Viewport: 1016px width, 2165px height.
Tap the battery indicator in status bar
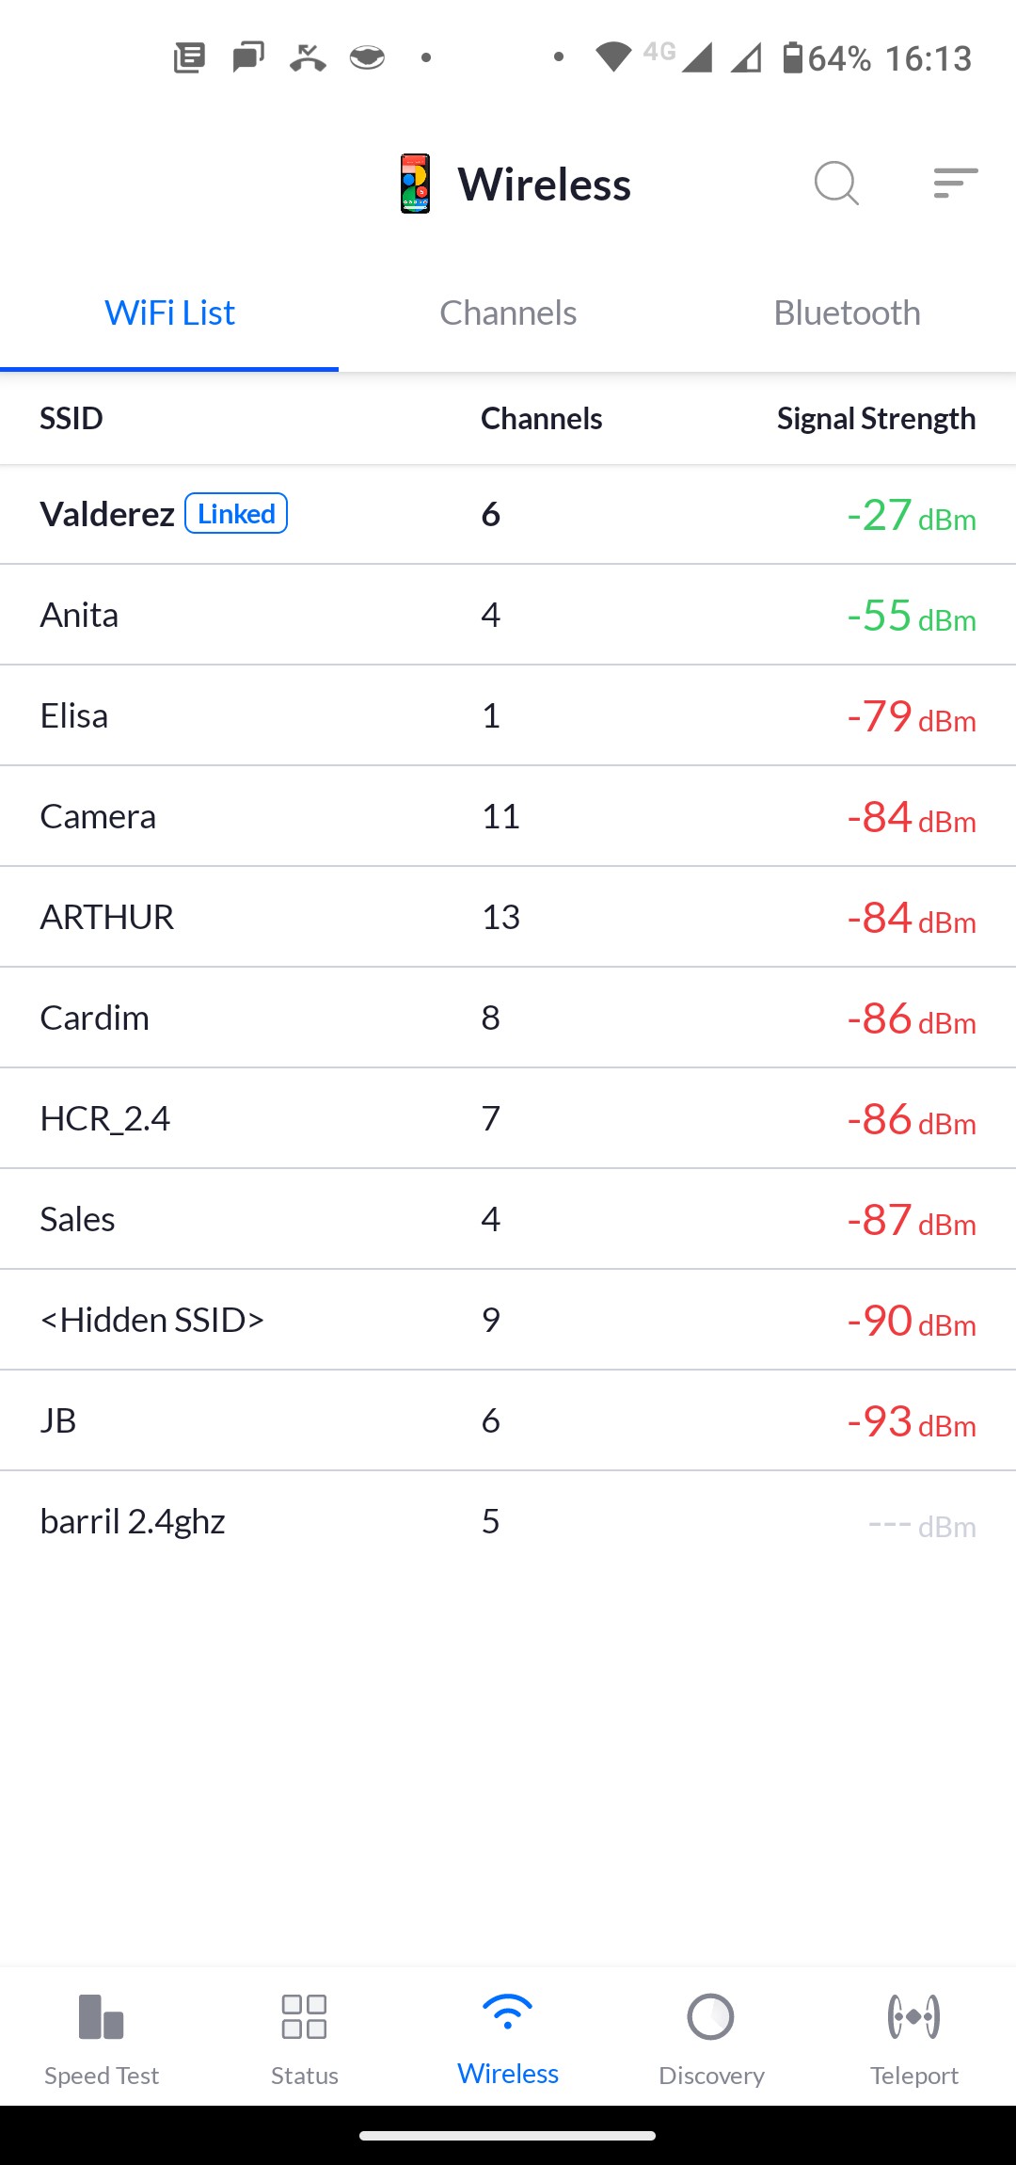(793, 58)
